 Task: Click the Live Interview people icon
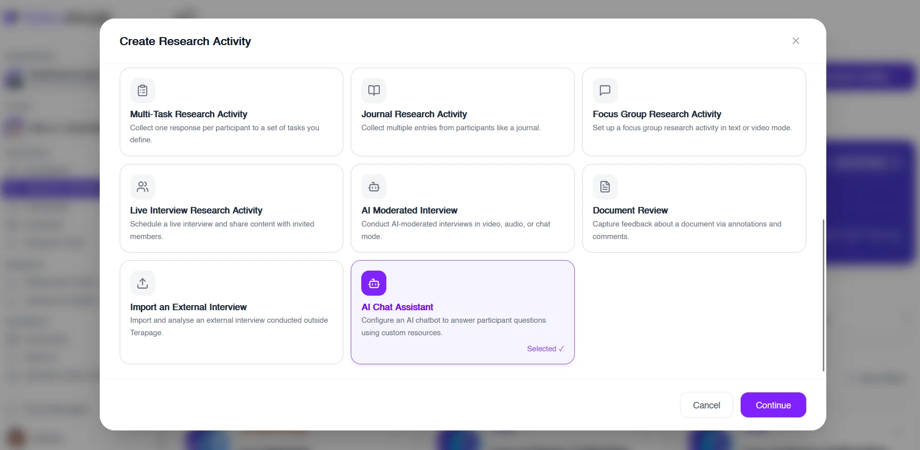[143, 187]
